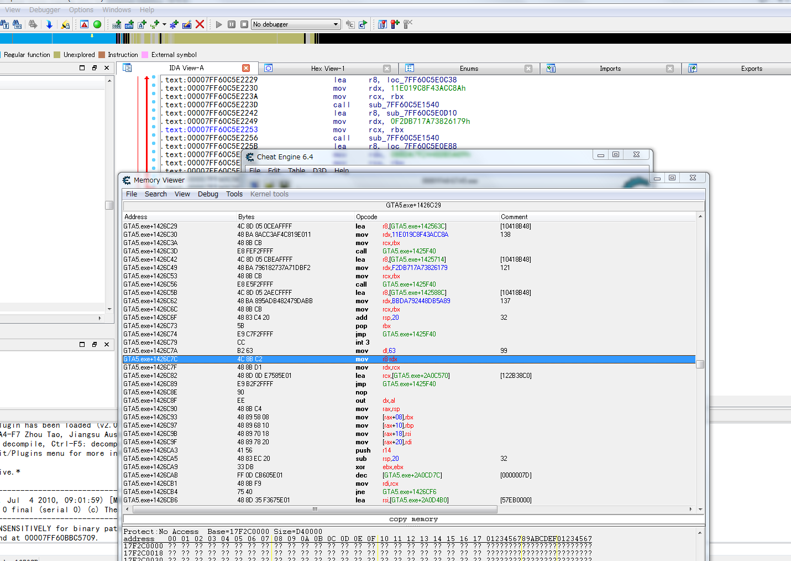Click the 'copy memory' label above hex dump

pyautogui.click(x=413, y=520)
